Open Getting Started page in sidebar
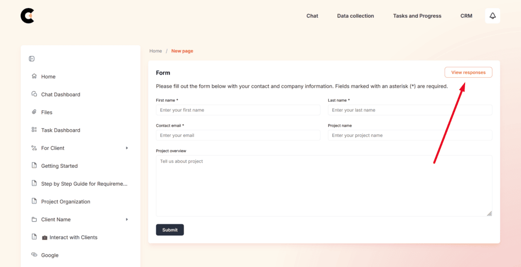Screen dimensions: 521x267 pyautogui.click(x=59, y=166)
